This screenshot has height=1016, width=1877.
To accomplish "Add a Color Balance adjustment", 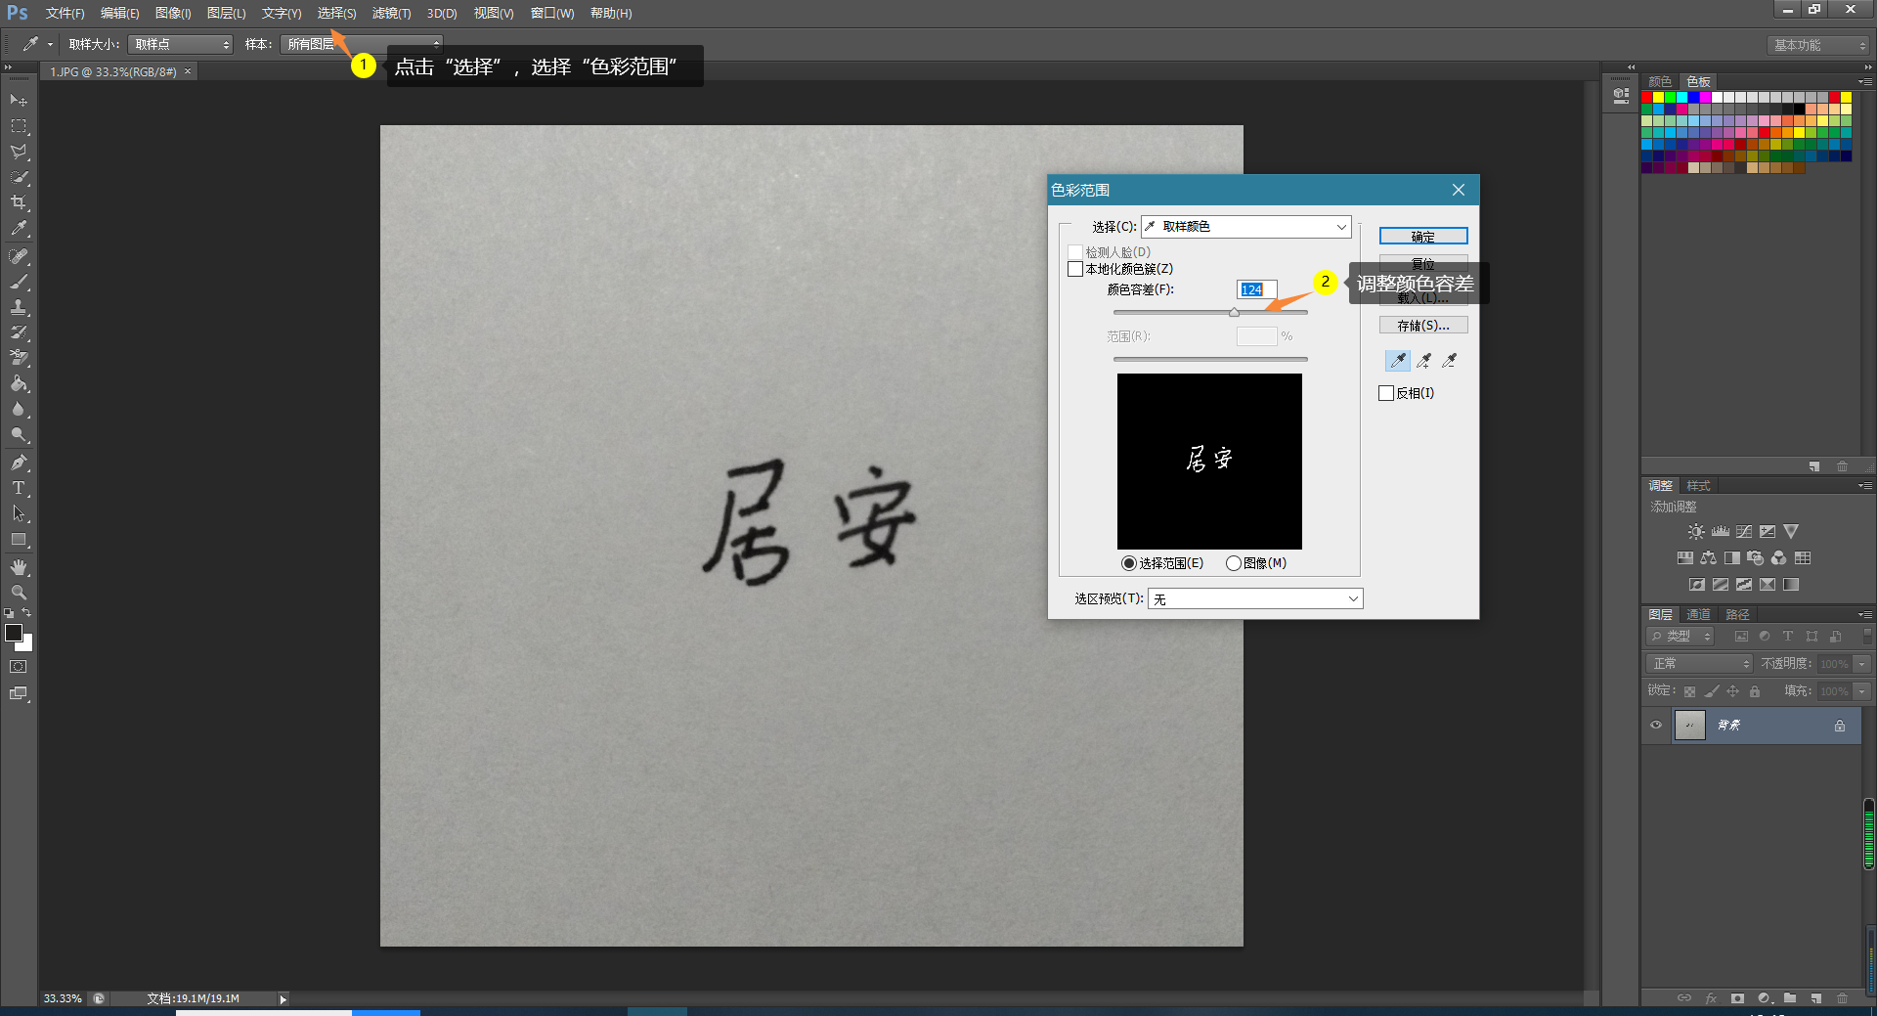I will click(x=1708, y=558).
